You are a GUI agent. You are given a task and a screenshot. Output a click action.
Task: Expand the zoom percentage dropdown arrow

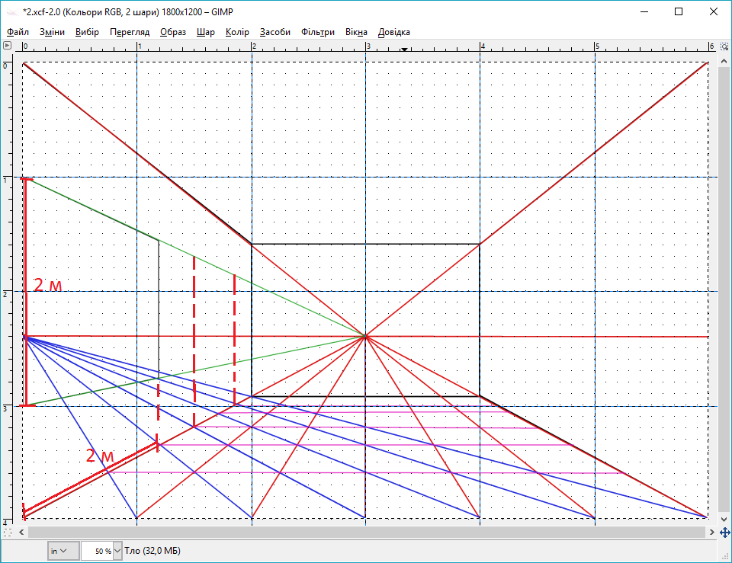tap(117, 551)
